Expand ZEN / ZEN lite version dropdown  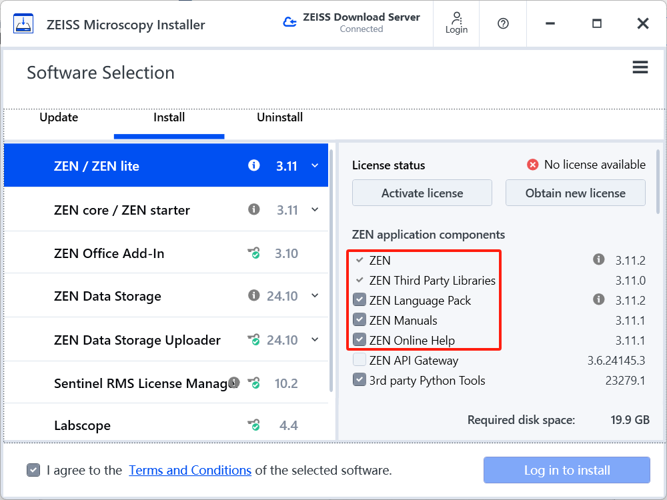(315, 165)
